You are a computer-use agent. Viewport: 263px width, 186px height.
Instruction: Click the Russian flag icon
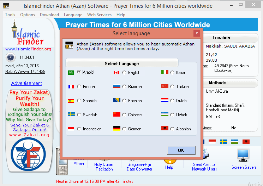(x=117, y=86)
